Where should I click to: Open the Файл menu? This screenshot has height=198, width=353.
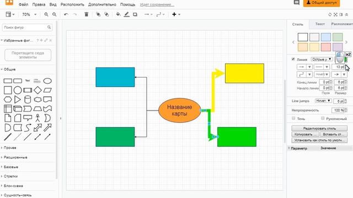(x=23, y=4)
